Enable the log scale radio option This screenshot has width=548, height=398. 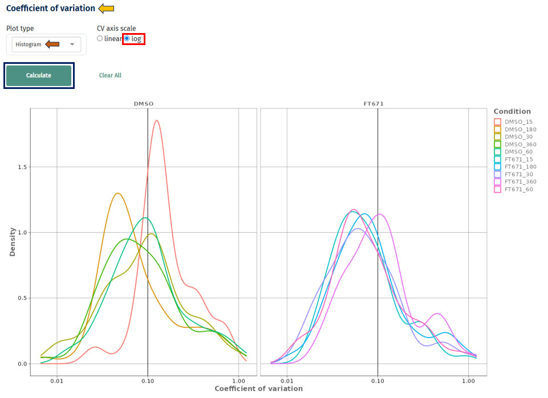(x=127, y=38)
